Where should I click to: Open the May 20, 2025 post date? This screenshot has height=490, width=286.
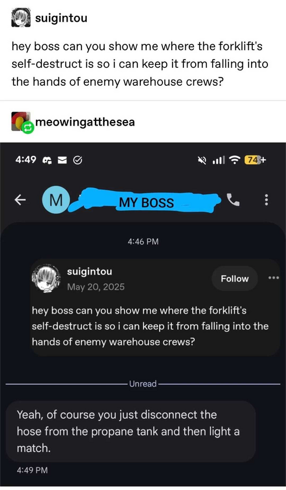coord(96,287)
